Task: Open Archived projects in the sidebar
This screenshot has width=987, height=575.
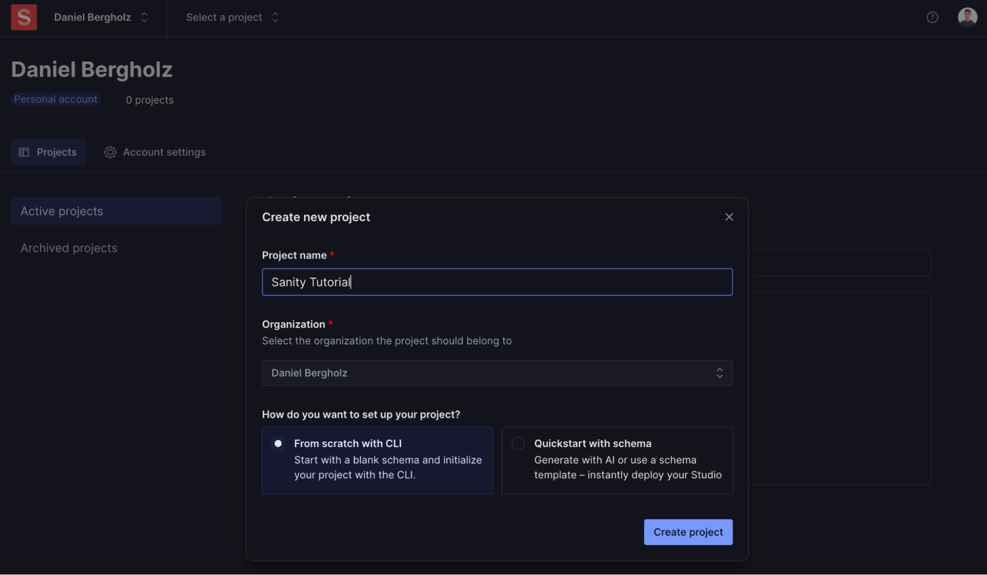Action: (69, 248)
